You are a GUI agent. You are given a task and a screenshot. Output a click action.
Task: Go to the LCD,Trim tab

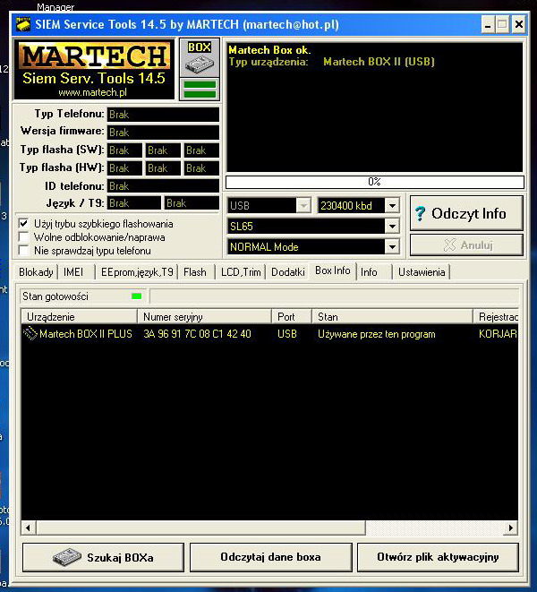pyautogui.click(x=241, y=272)
